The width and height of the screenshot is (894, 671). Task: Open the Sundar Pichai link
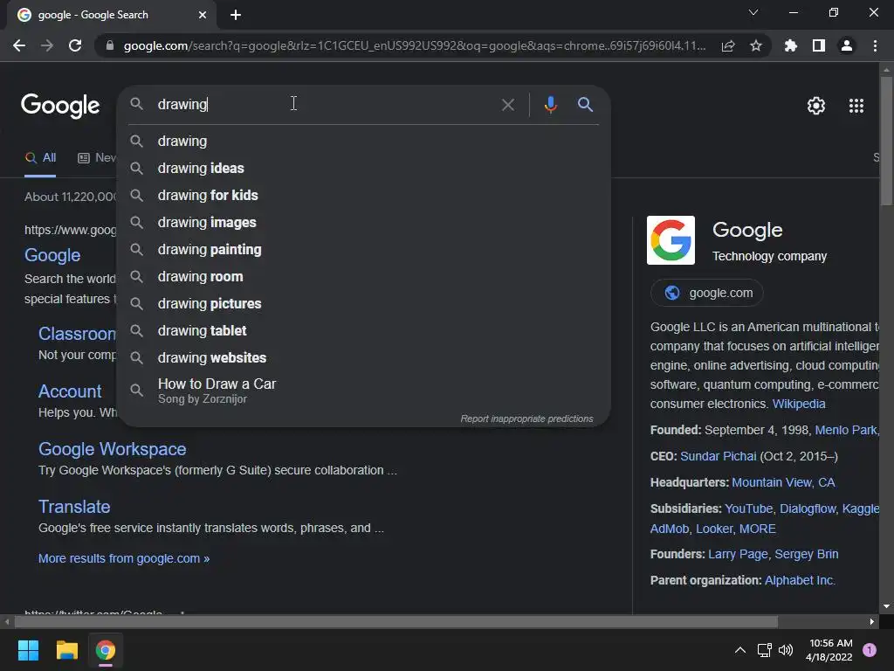[x=719, y=456]
